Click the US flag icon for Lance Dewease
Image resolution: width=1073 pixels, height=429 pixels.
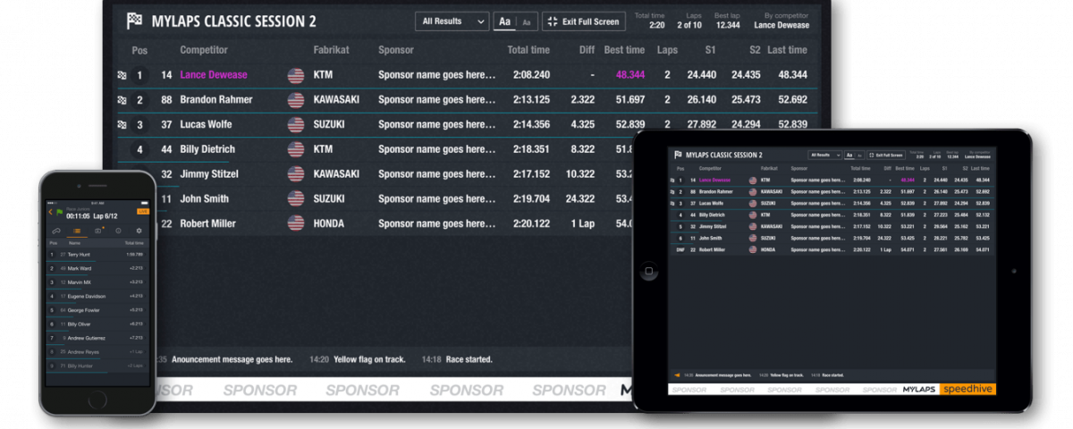tap(296, 75)
